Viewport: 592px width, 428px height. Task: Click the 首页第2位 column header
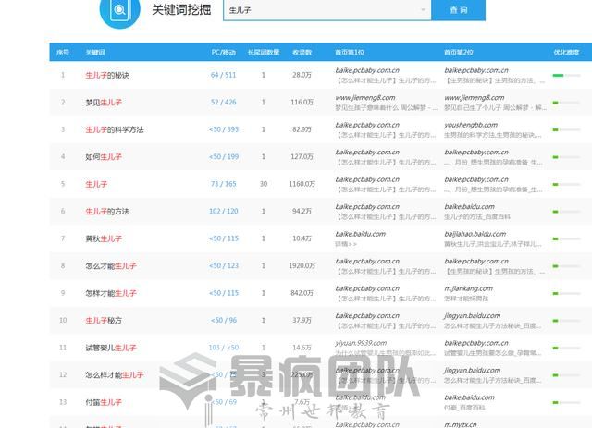click(x=459, y=52)
